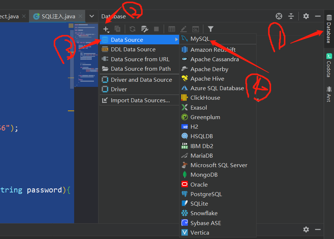Select Data Source from Path

139,69
